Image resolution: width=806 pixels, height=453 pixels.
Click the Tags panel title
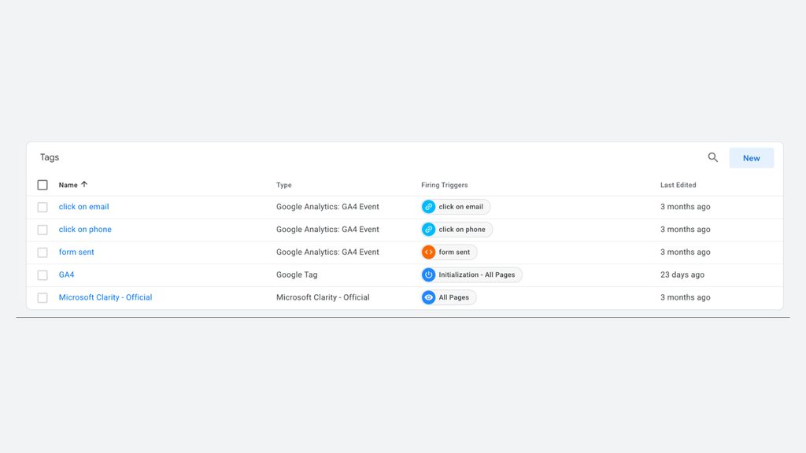(50, 157)
